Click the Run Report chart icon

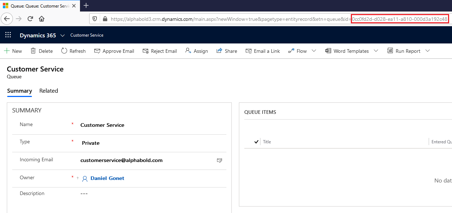[x=390, y=51]
